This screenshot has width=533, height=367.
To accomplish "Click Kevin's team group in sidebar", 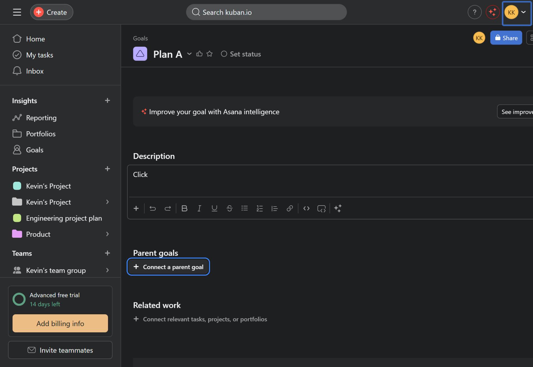I will (56, 270).
